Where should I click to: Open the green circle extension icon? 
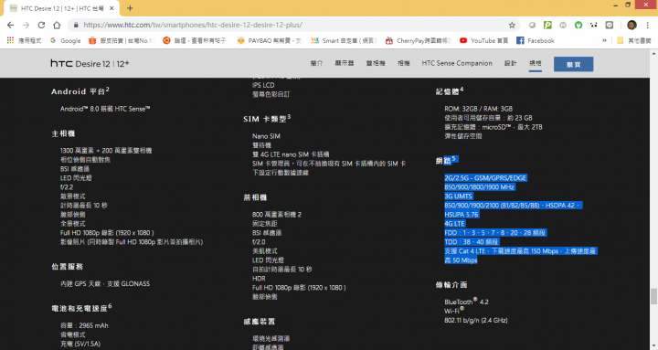pos(578,26)
